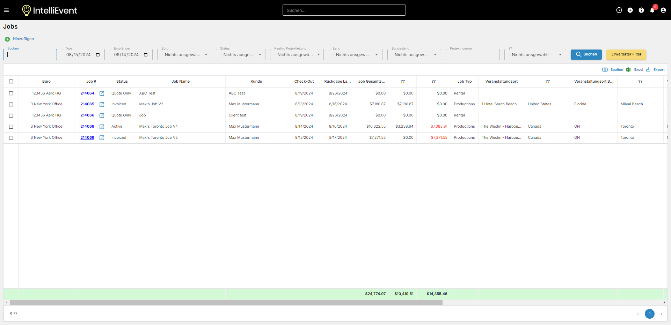Click the horizontal table scrollbar
Screen dimensions: 671x325
click(x=226, y=302)
